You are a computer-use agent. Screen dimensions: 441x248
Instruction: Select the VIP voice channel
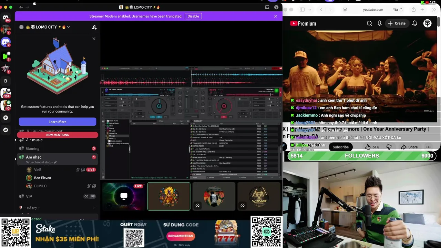(x=57, y=196)
